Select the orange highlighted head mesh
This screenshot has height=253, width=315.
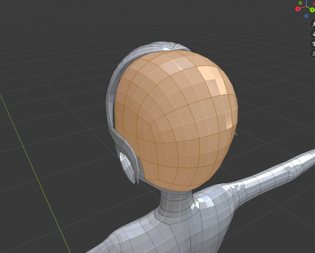(x=176, y=120)
